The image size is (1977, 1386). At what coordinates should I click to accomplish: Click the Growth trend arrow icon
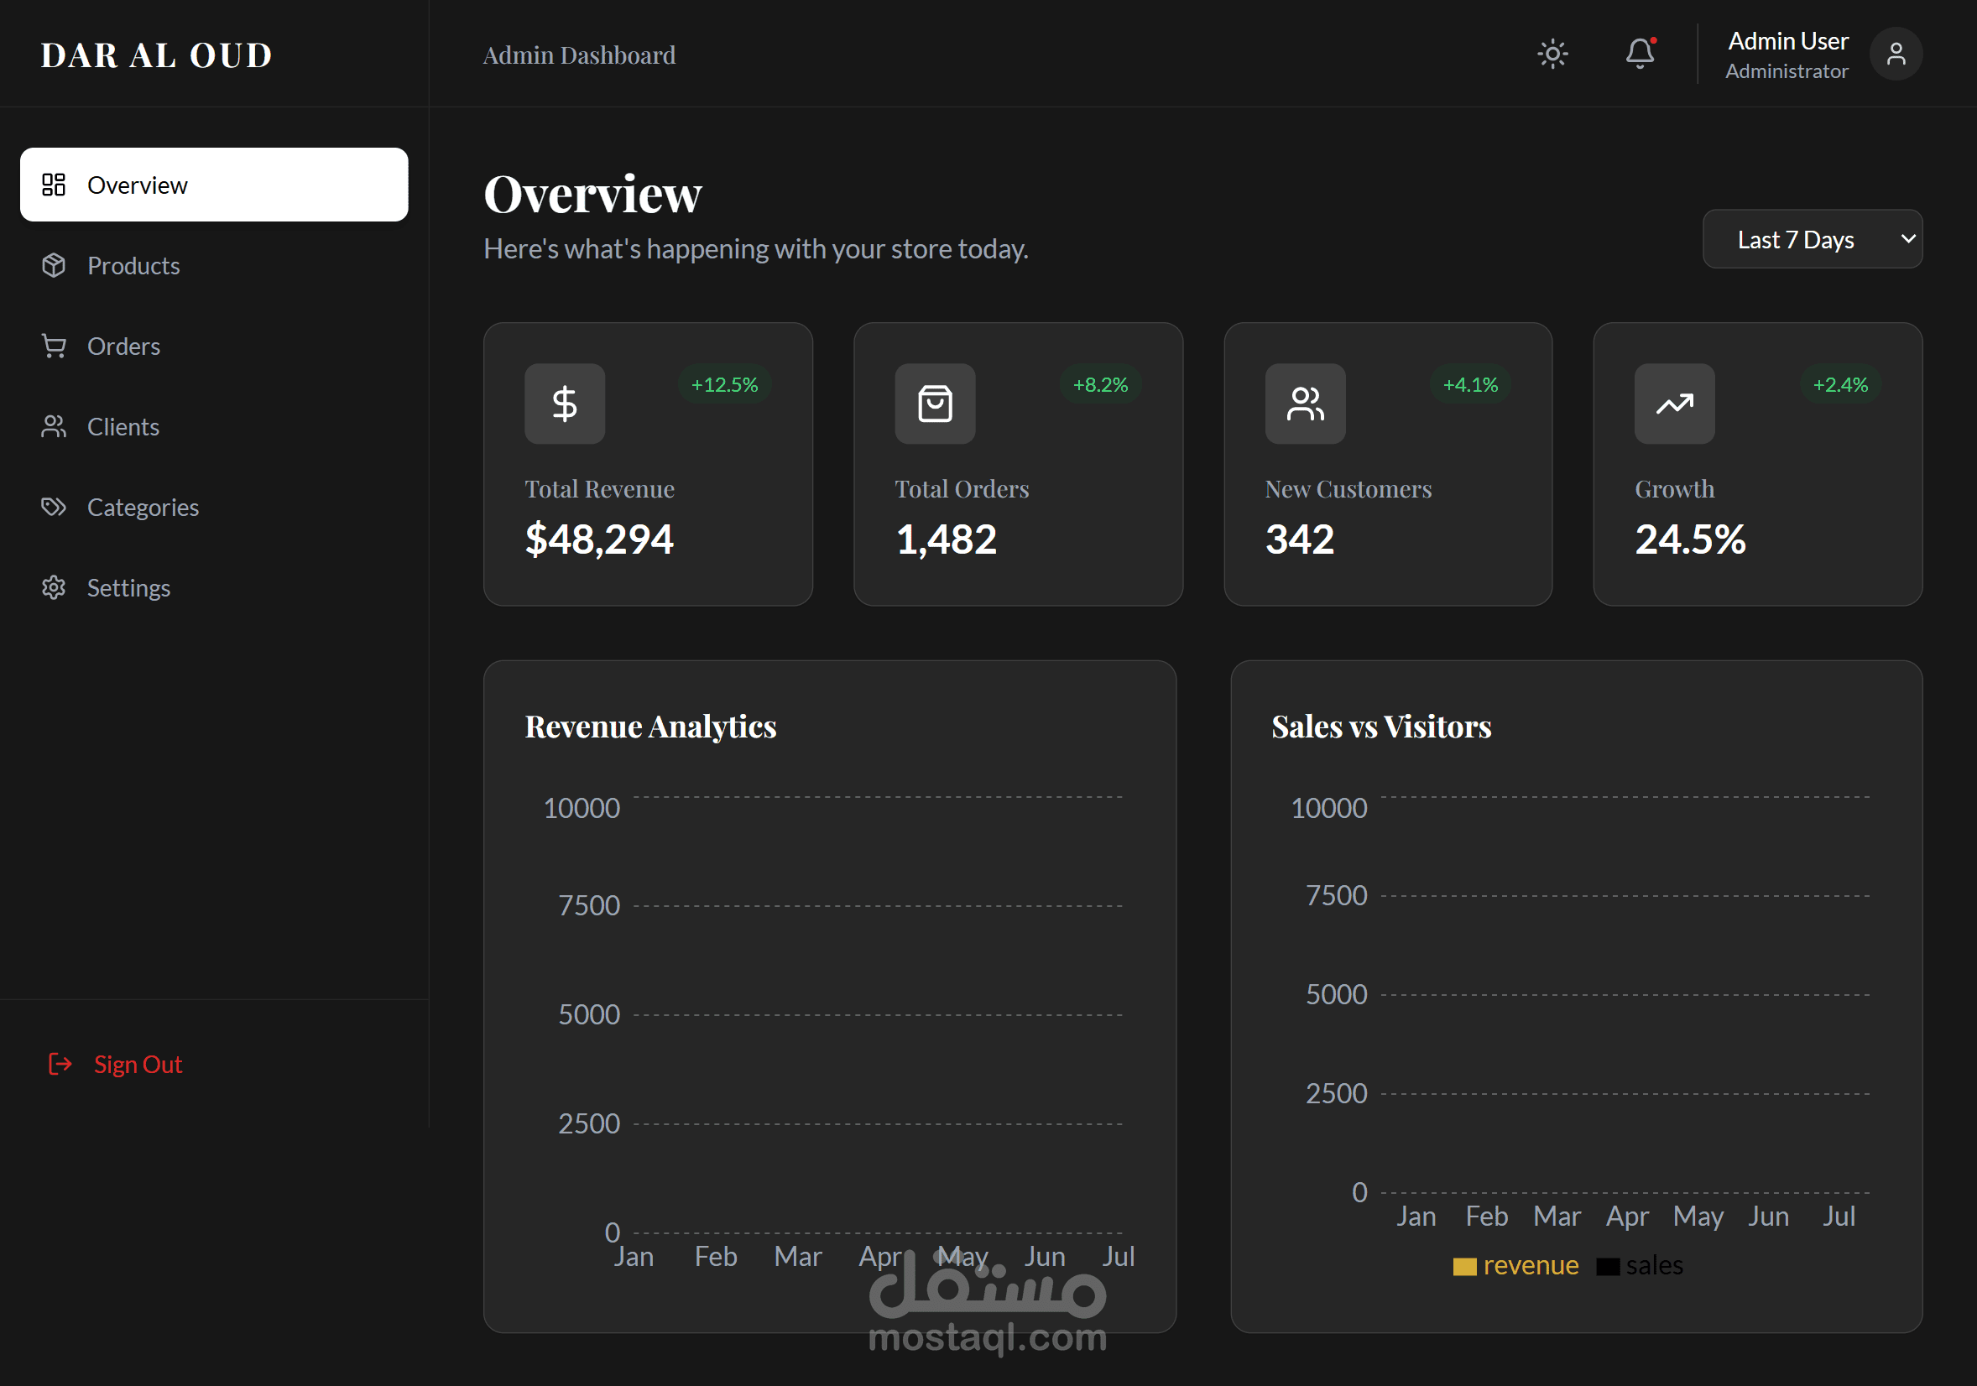tap(1674, 404)
